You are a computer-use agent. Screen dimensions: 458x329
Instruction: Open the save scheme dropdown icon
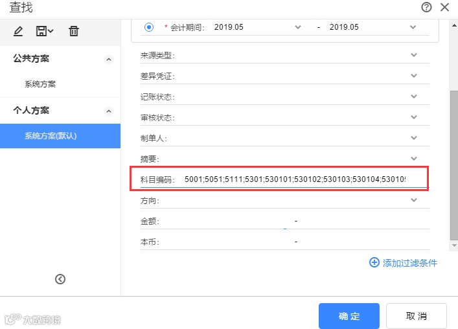45,31
